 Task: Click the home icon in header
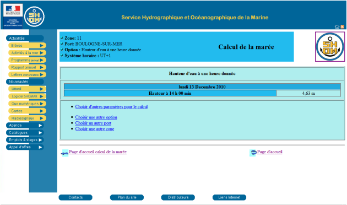tap(337, 27)
